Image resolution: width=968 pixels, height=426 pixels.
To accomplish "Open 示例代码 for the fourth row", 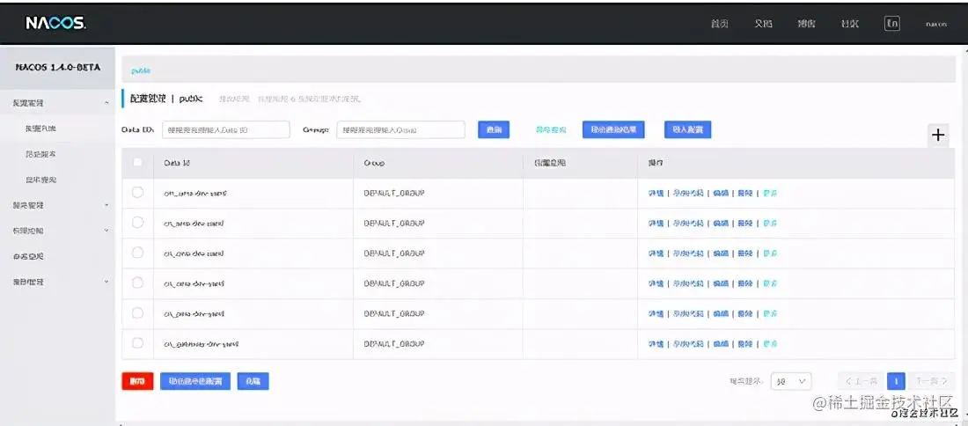I will coord(688,283).
